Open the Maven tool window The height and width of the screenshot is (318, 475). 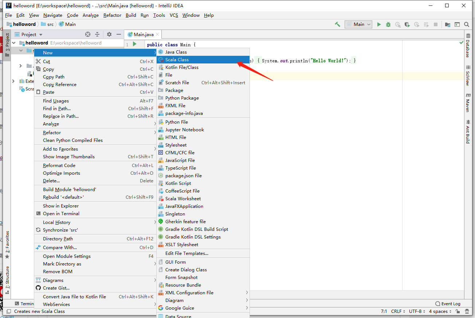click(x=468, y=102)
